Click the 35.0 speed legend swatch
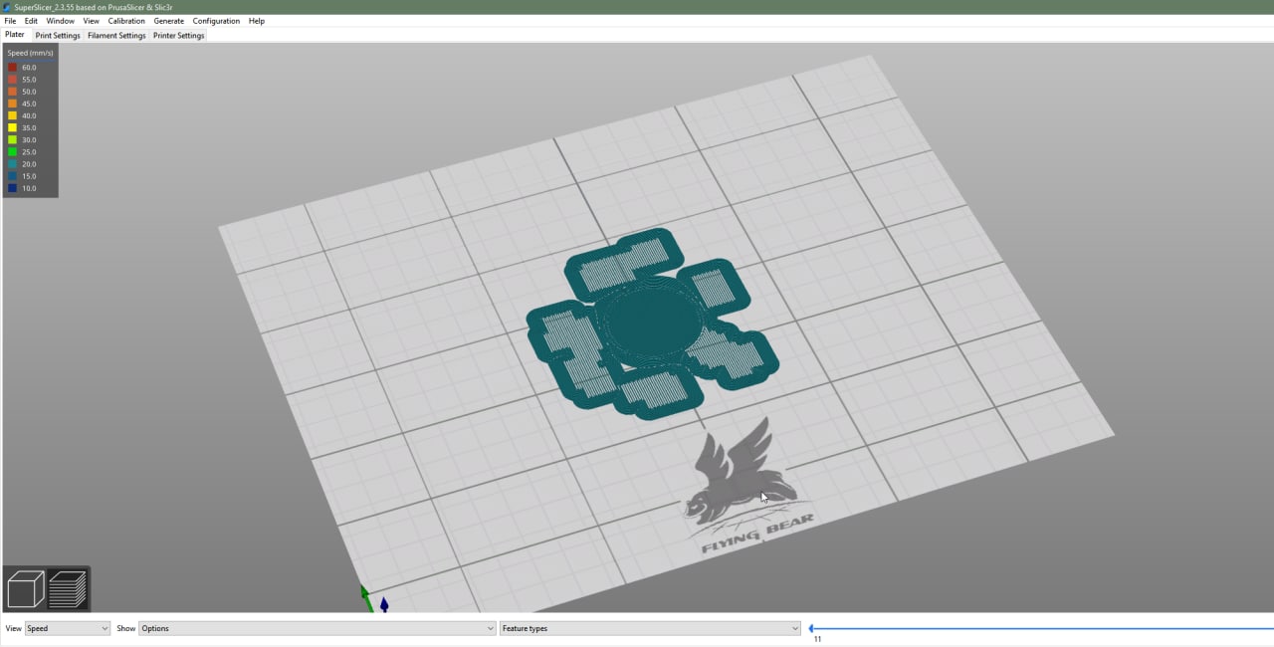The height and width of the screenshot is (647, 1274). click(x=13, y=127)
